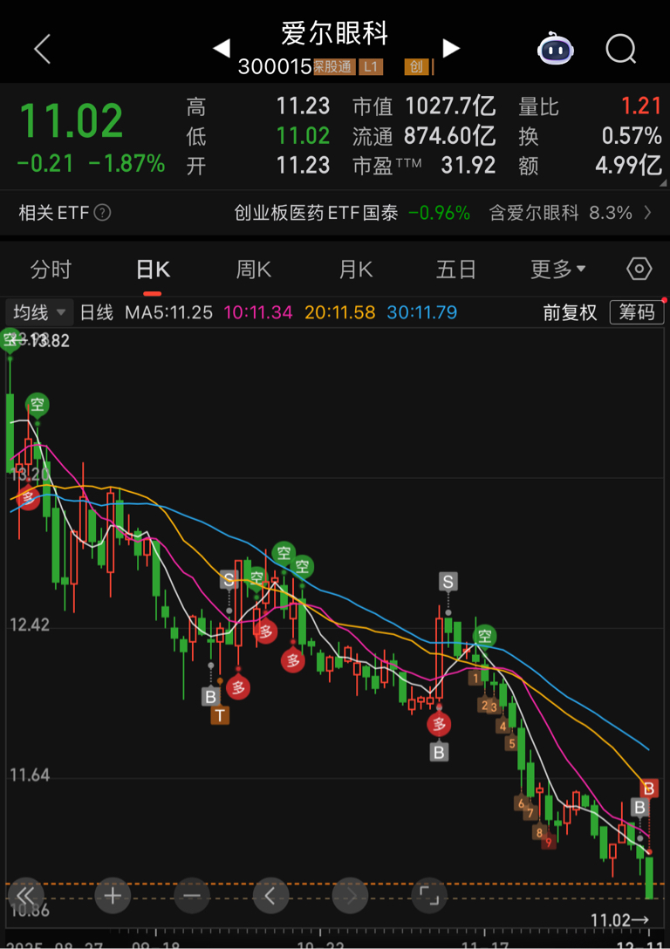Tap MA5:11.25 indicator value
This screenshot has height=949, width=670.
coord(169,312)
